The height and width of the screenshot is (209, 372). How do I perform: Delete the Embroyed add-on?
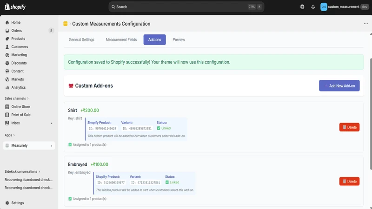point(350,181)
